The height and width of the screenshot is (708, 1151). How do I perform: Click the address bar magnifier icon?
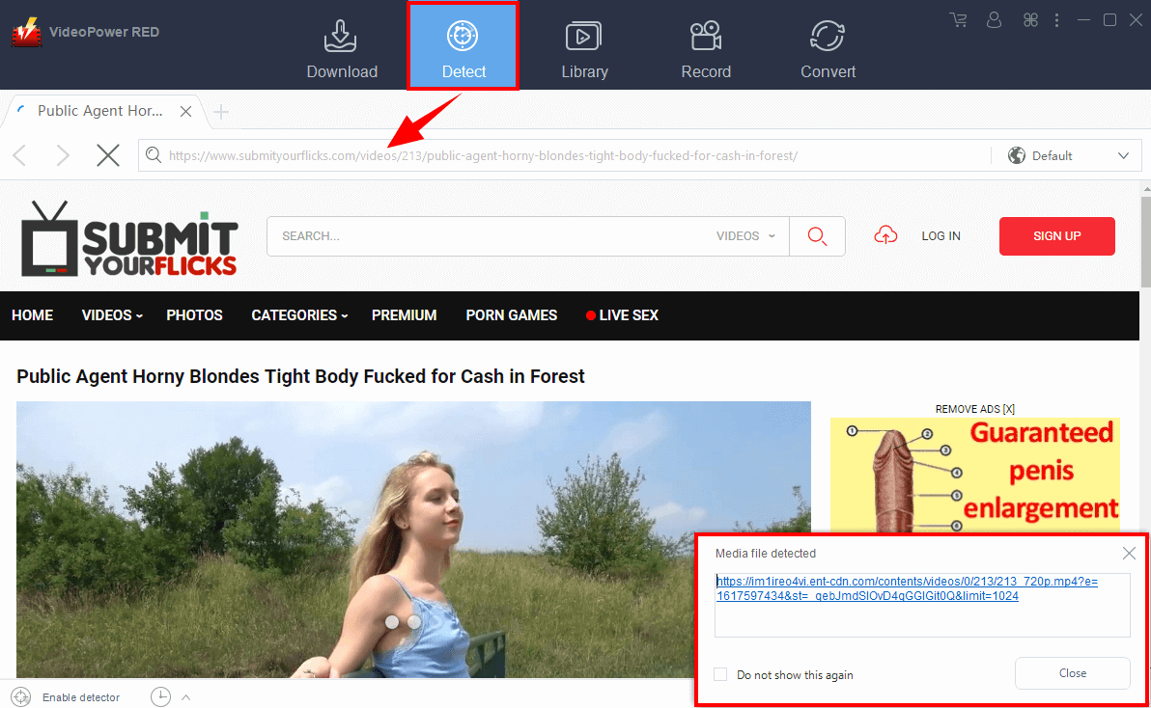[153, 155]
